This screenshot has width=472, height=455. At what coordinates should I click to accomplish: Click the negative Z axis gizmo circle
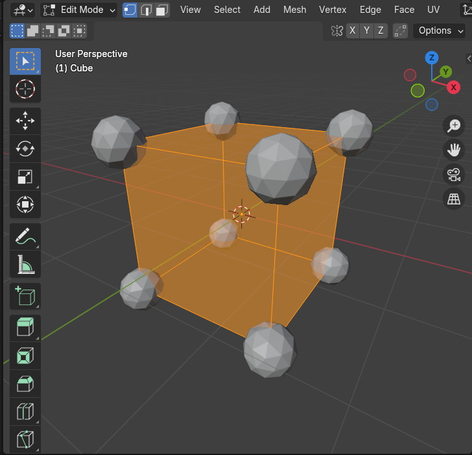[x=432, y=105]
